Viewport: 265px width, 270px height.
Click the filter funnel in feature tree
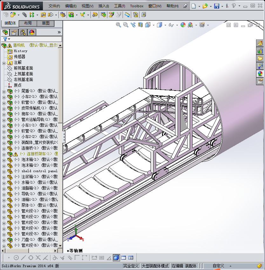[x=5, y=39]
